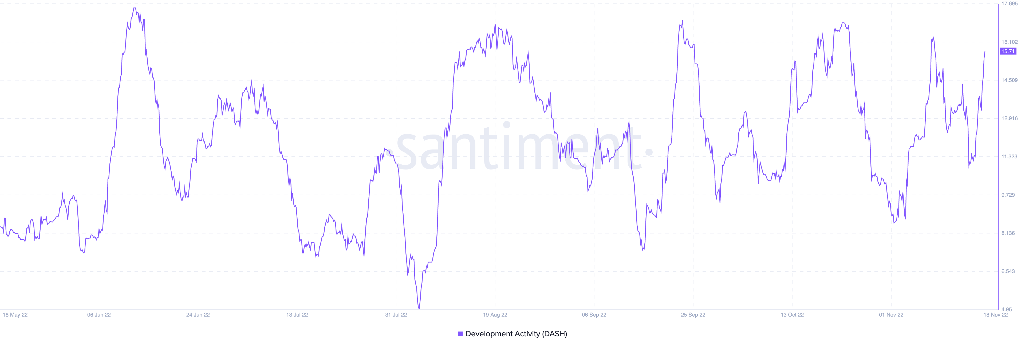This screenshot has width=1025, height=347.
Task: Click the 19 Aug 22 axis label
Action: [x=495, y=315]
